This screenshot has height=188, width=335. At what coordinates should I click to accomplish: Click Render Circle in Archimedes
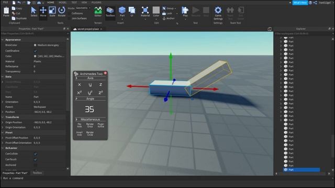click(x=90, y=134)
